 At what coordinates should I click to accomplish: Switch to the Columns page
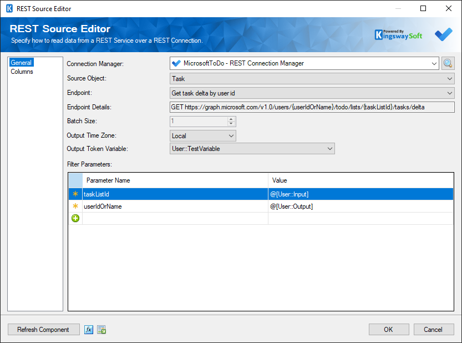point(22,72)
